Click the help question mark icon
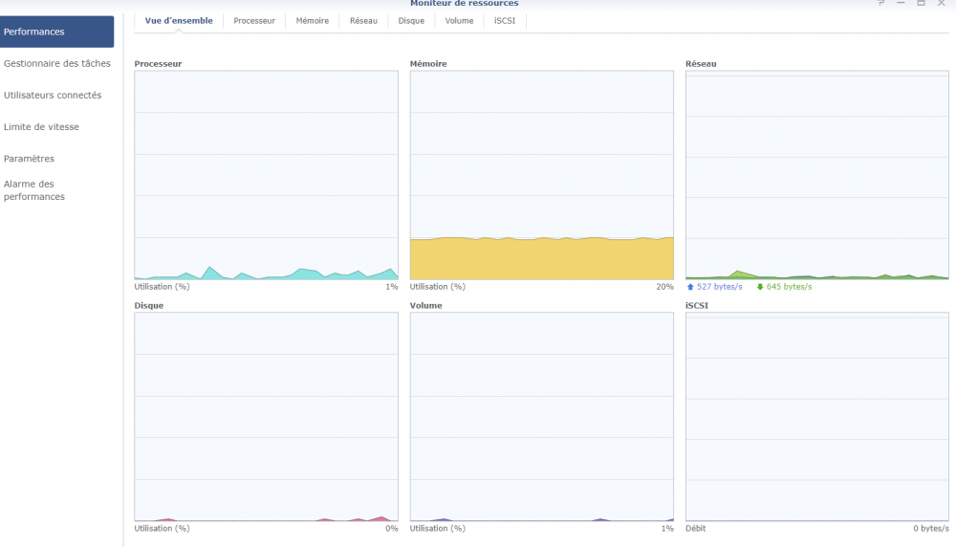The width and height of the screenshot is (956, 547). 881,3
